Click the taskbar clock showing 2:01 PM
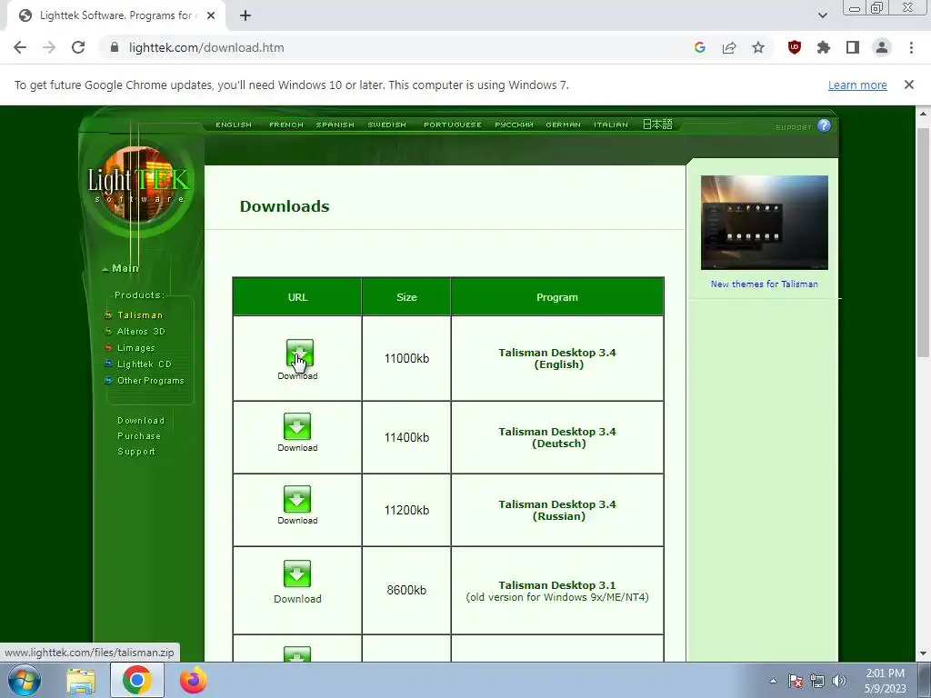The image size is (931, 698). coord(885,680)
